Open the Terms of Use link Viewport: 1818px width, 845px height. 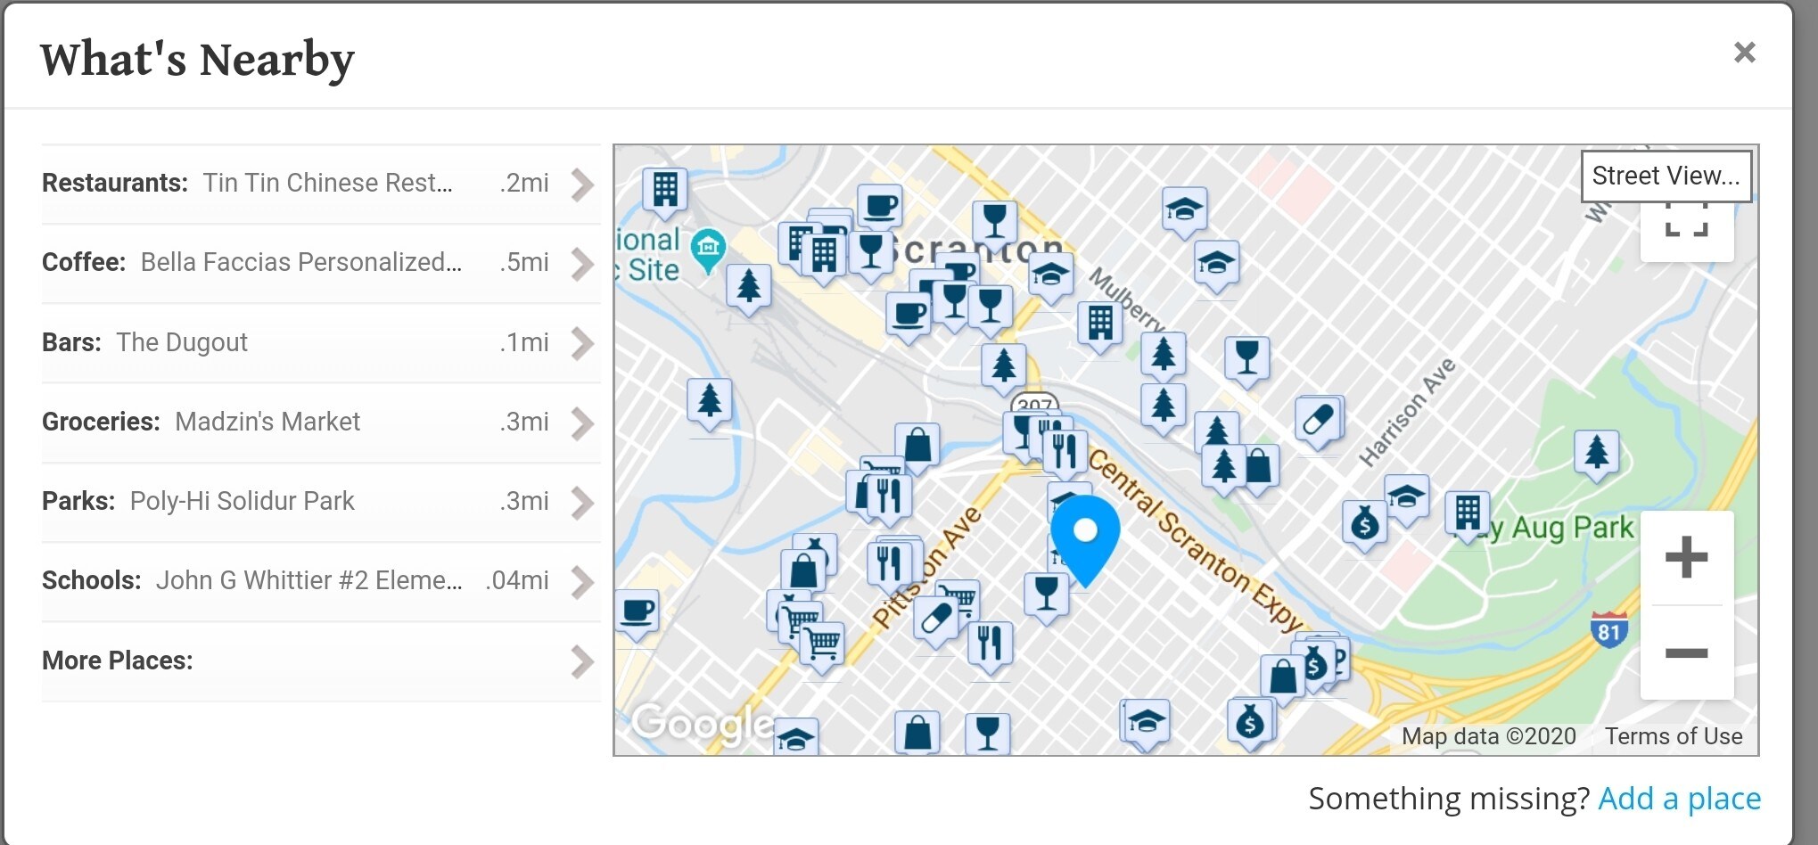(1673, 736)
